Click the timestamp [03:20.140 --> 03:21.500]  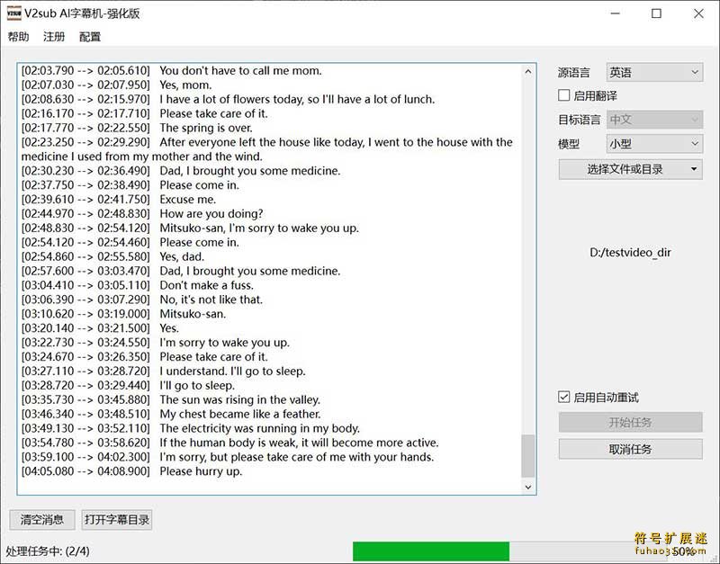coord(85,328)
